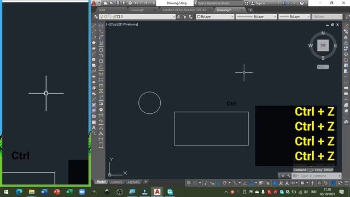Select the Mirror modify tool
The height and width of the screenshot is (197, 350).
point(346,37)
